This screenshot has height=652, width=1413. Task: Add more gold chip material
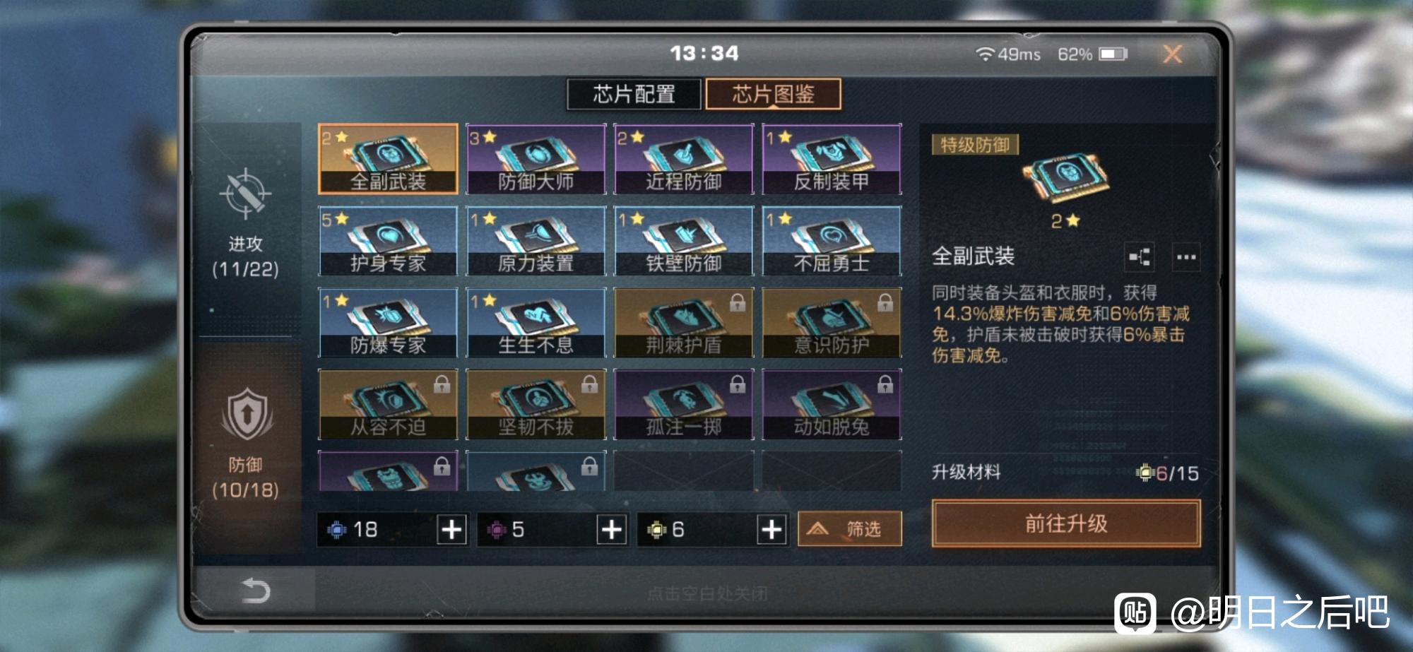point(771,529)
